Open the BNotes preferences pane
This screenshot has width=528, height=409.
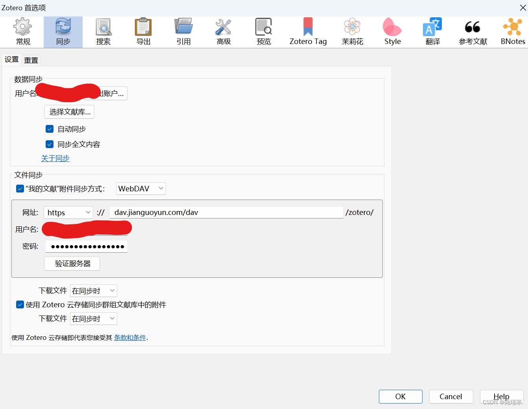point(513,32)
